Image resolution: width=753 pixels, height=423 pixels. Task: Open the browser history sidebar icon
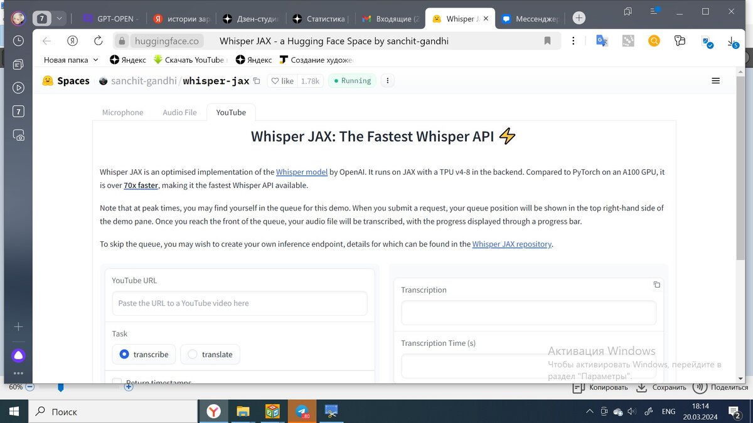(18, 41)
